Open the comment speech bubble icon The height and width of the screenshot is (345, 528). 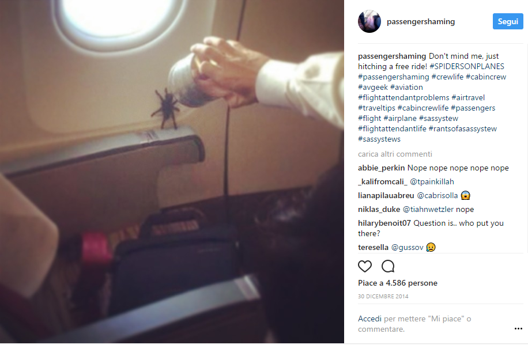(x=388, y=266)
